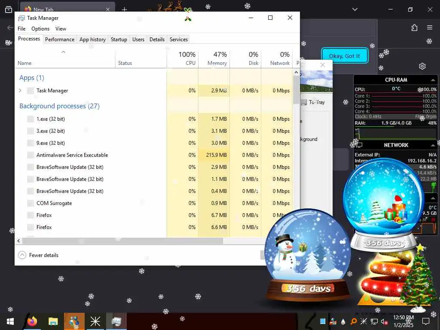
Task: Click the muted volume tray icon
Action: (x=384, y=321)
